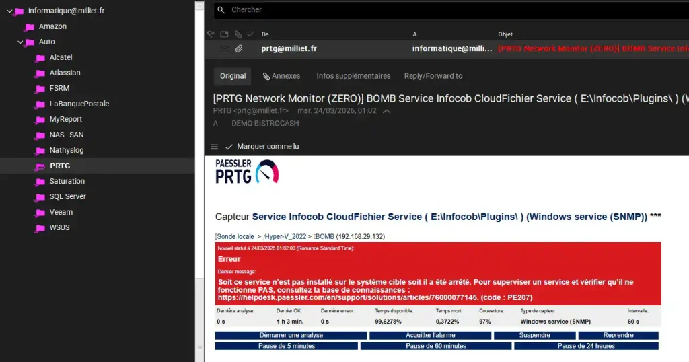Click the Windows service (SNMP) sensor type value
689x362 pixels.
[555, 322]
